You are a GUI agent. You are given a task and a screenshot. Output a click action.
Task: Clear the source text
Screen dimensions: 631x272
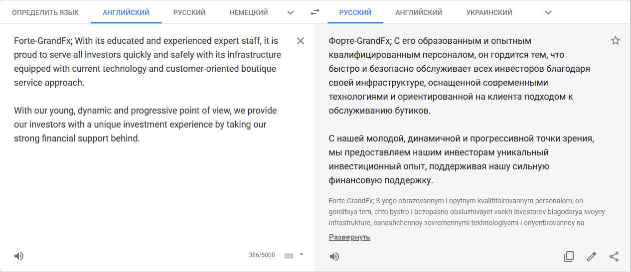[x=301, y=41]
